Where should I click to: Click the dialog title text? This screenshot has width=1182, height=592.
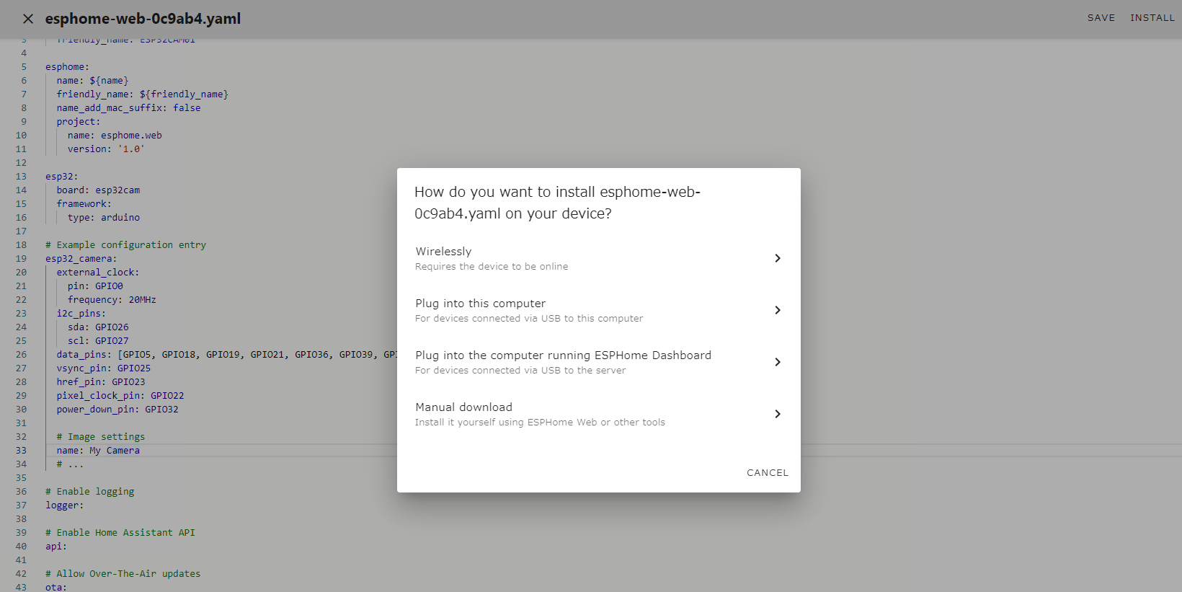[x=557, y=203]
